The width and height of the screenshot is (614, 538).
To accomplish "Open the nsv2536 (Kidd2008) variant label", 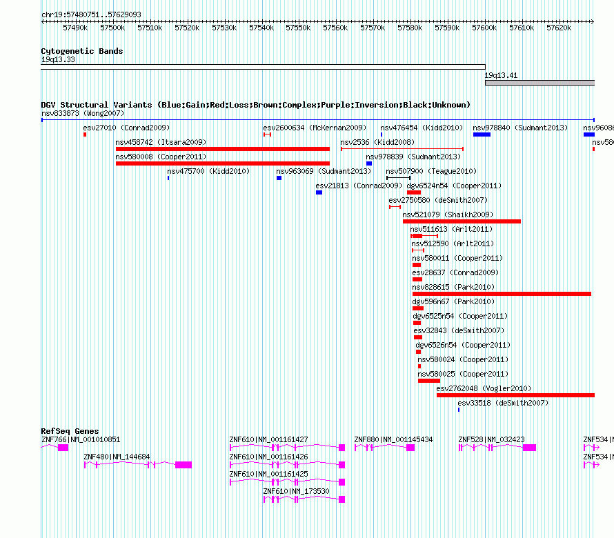I will click(377, 143).
